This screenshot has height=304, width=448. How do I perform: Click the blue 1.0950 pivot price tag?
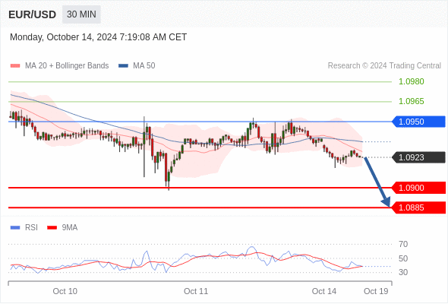(x=418, y=122)
